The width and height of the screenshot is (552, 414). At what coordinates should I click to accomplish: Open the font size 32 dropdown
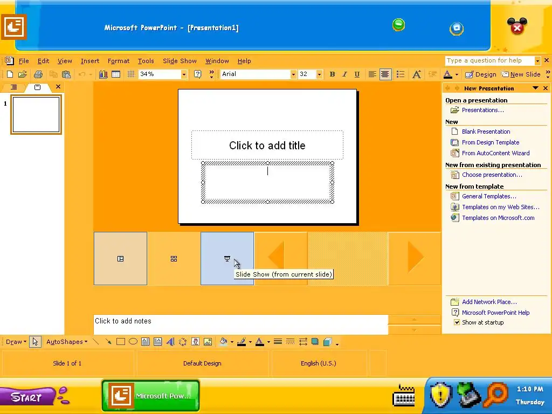[319, 74]
